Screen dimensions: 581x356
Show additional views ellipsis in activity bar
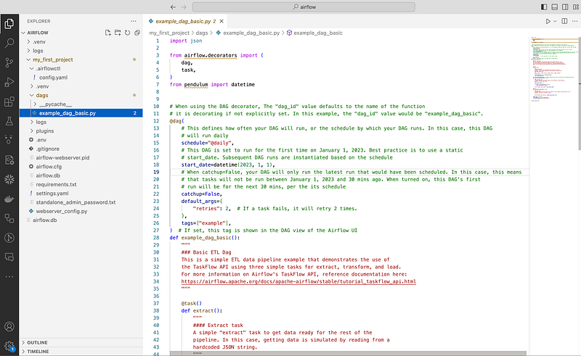(x=9, y=276)
